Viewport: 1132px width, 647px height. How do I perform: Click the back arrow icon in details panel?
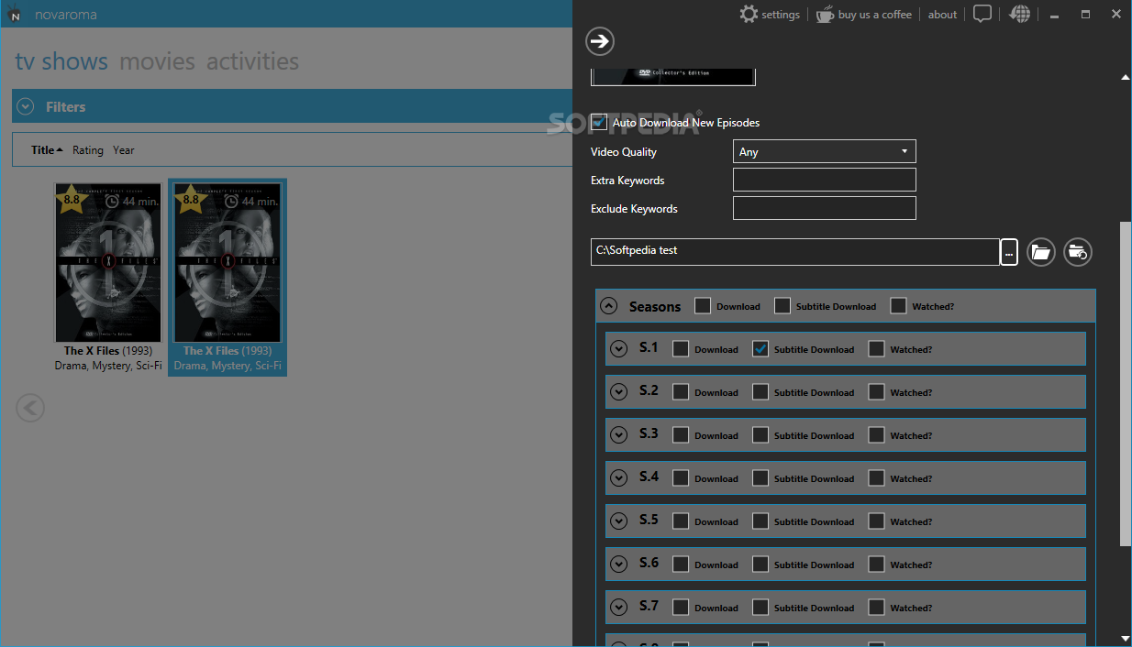600,40
